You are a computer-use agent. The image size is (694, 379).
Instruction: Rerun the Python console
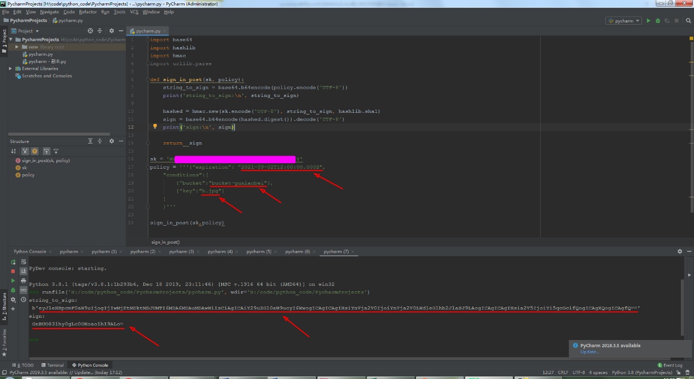point(13,262)
